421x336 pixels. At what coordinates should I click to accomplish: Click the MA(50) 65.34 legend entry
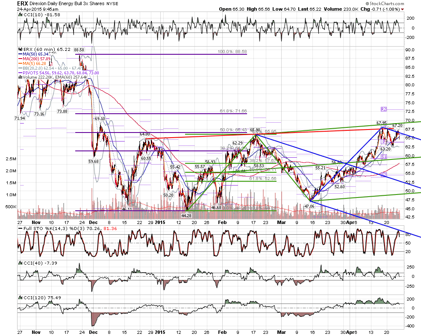coord(34,54)
